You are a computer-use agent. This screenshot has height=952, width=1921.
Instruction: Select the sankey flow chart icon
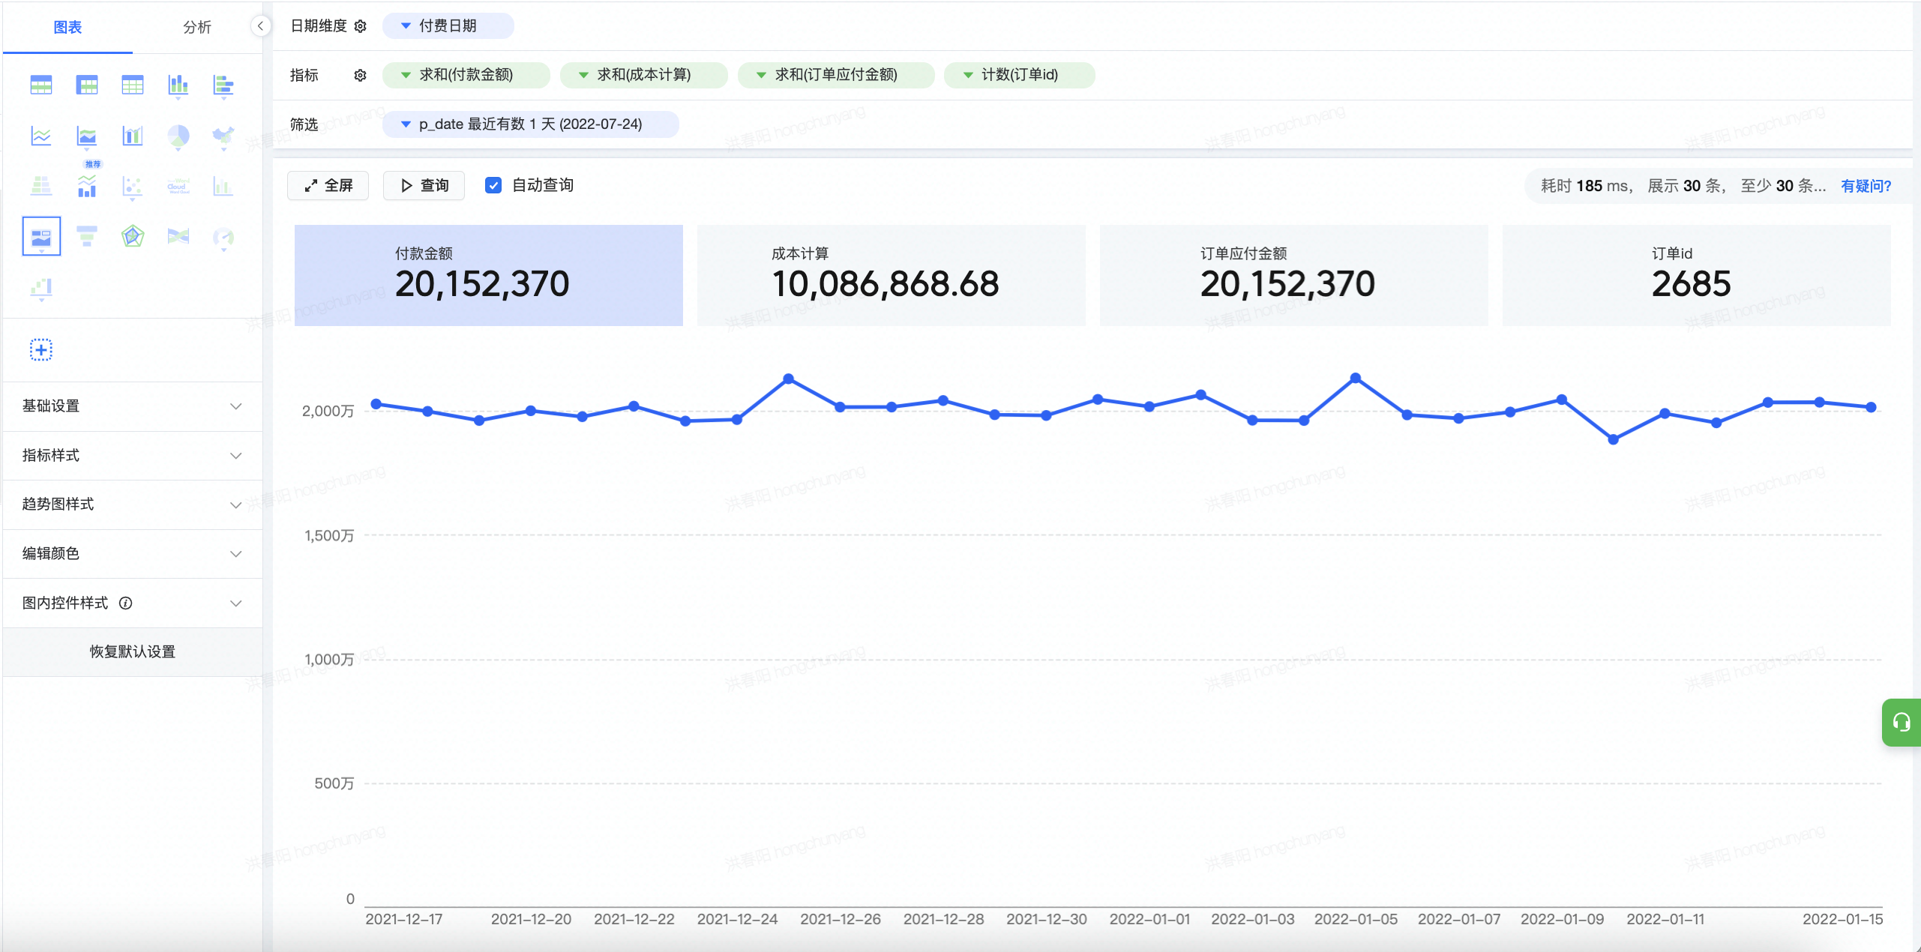point(178,237)
